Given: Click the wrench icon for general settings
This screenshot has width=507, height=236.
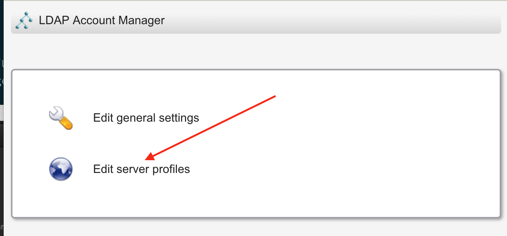Looking at the screenshot, I should point(61,118).
